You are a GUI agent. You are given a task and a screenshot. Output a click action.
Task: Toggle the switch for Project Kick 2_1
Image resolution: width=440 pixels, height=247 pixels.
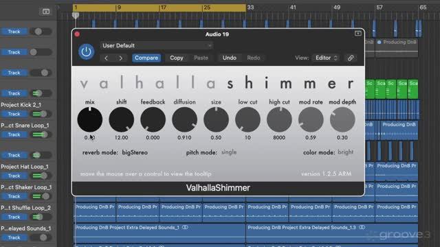coord(41,114)
